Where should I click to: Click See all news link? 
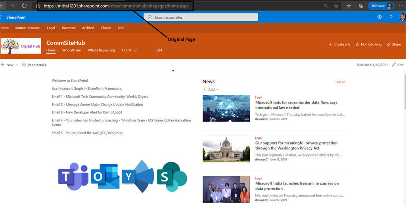tap(340, 82)
